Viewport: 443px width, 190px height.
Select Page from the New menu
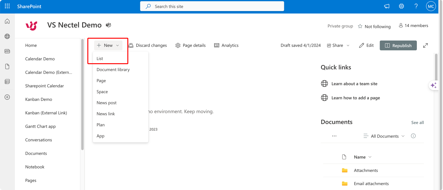point(121,80)
